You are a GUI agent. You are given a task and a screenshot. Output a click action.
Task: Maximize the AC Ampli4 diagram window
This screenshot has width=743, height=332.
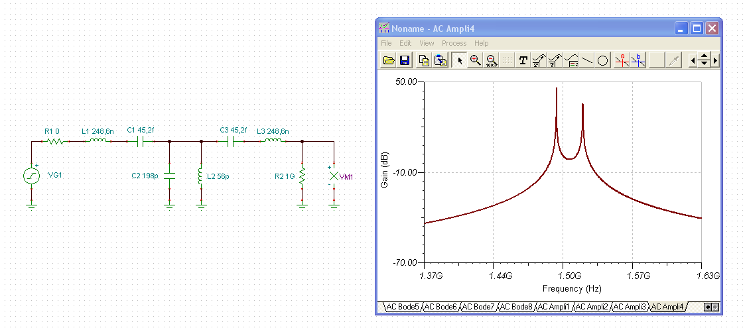(x=697, y=28)
